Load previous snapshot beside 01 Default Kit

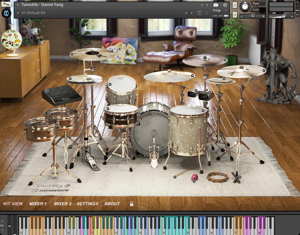point(186,13)
